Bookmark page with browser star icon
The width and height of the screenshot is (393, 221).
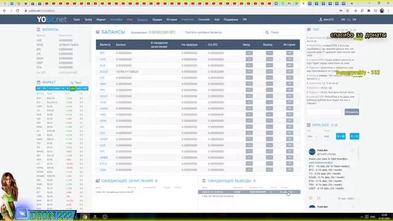348,11
